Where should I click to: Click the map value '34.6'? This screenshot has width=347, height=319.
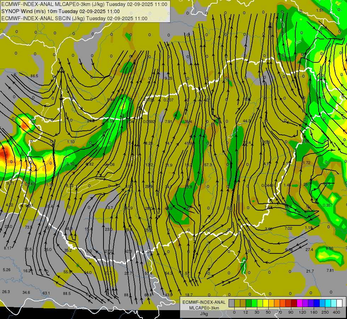point(26,293)
